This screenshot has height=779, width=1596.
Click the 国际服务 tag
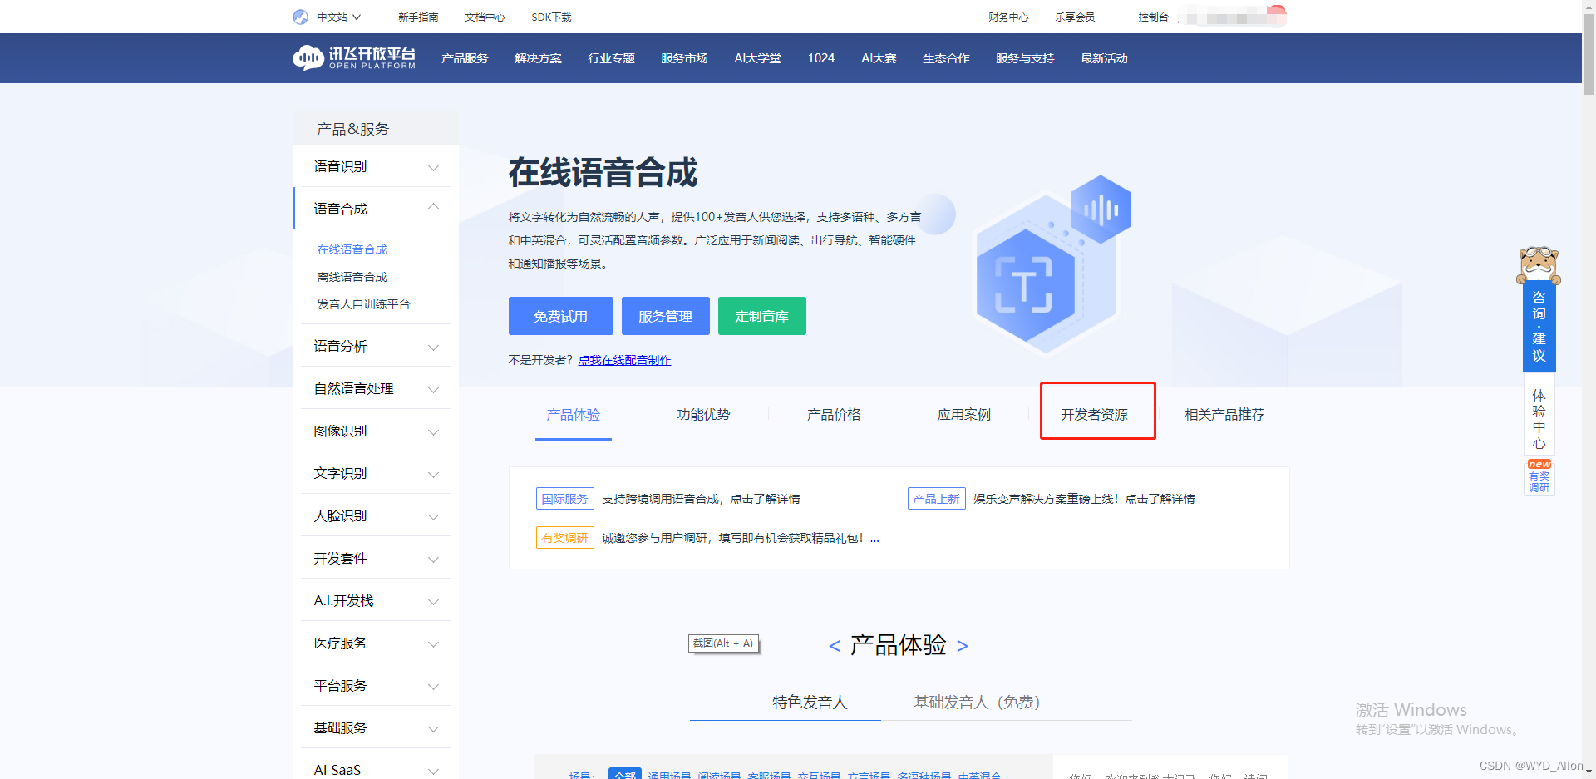pyautogui.click(x=565, y=499)
